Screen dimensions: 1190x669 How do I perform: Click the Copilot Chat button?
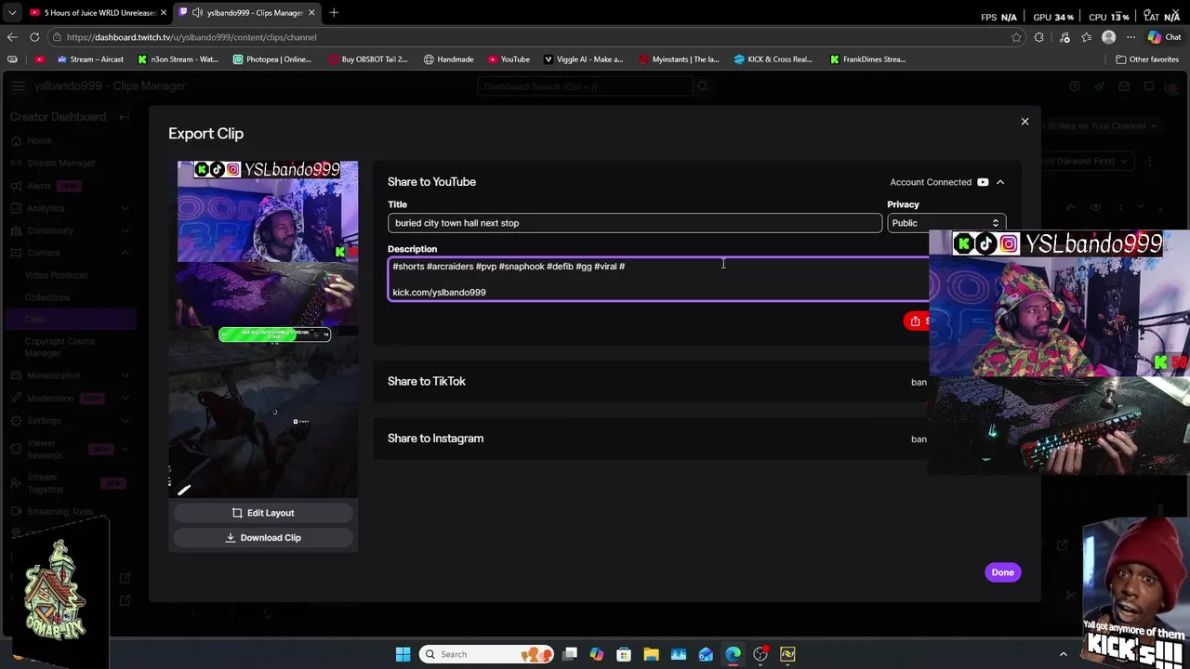coord(1164,37)
